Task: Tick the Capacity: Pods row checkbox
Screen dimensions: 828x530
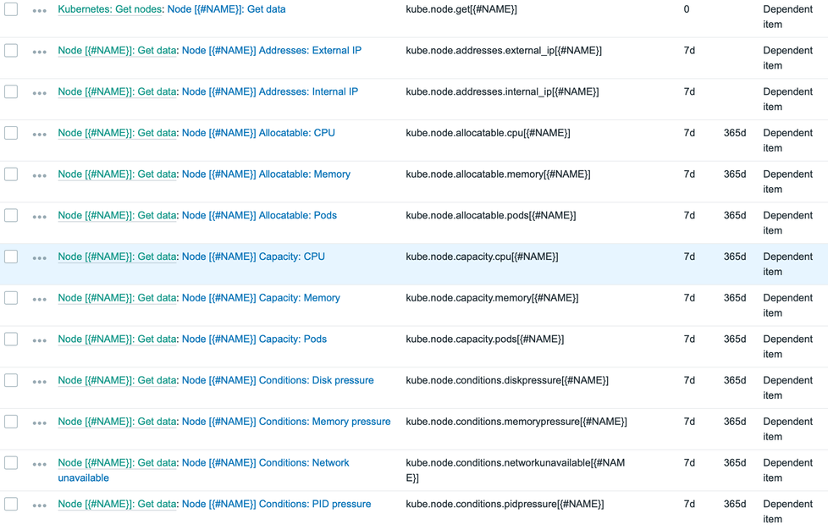Action: 11,339
